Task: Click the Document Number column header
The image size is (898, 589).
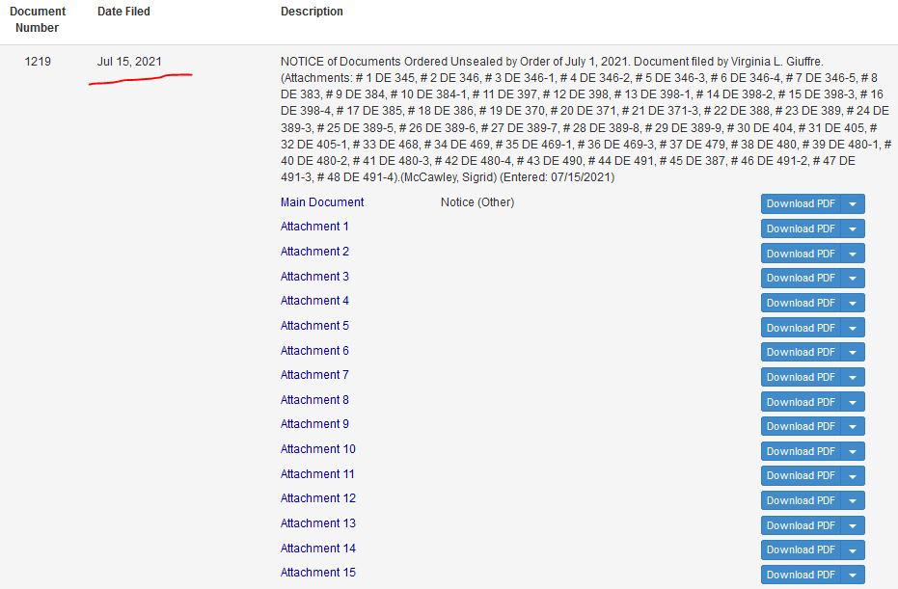Action: point(38,19)
